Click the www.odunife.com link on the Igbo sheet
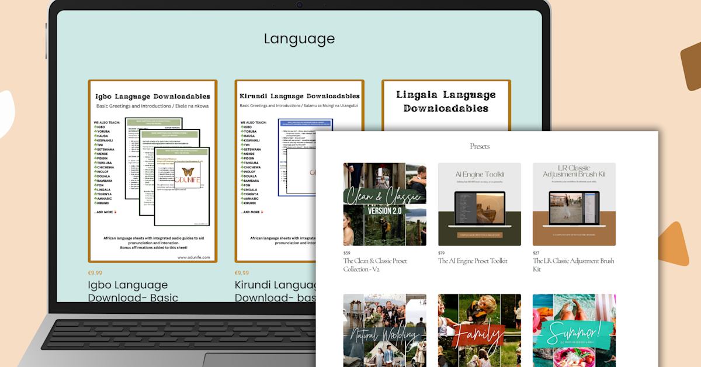Image resolution: width=701 pixels, height=367 pixels. click(194, 257)
